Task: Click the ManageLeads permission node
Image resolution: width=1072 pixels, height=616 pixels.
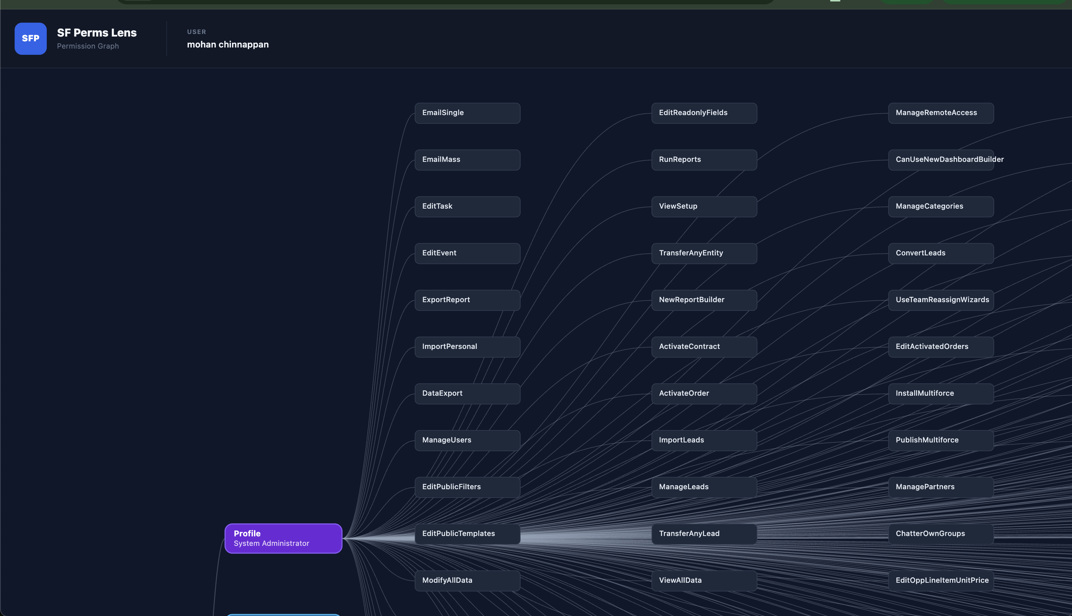Action: click(x=704, y=487)
